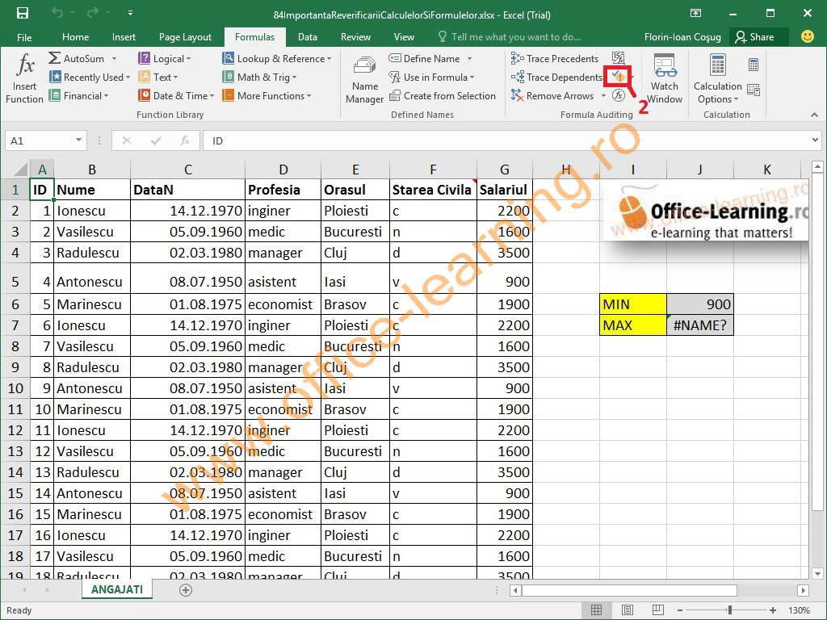
Task: Switch to Page Break Preview in status bar
Action: (x=658, y=610)
